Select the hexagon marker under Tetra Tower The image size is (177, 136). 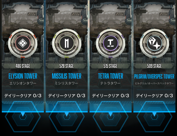(x=111, y=117)
